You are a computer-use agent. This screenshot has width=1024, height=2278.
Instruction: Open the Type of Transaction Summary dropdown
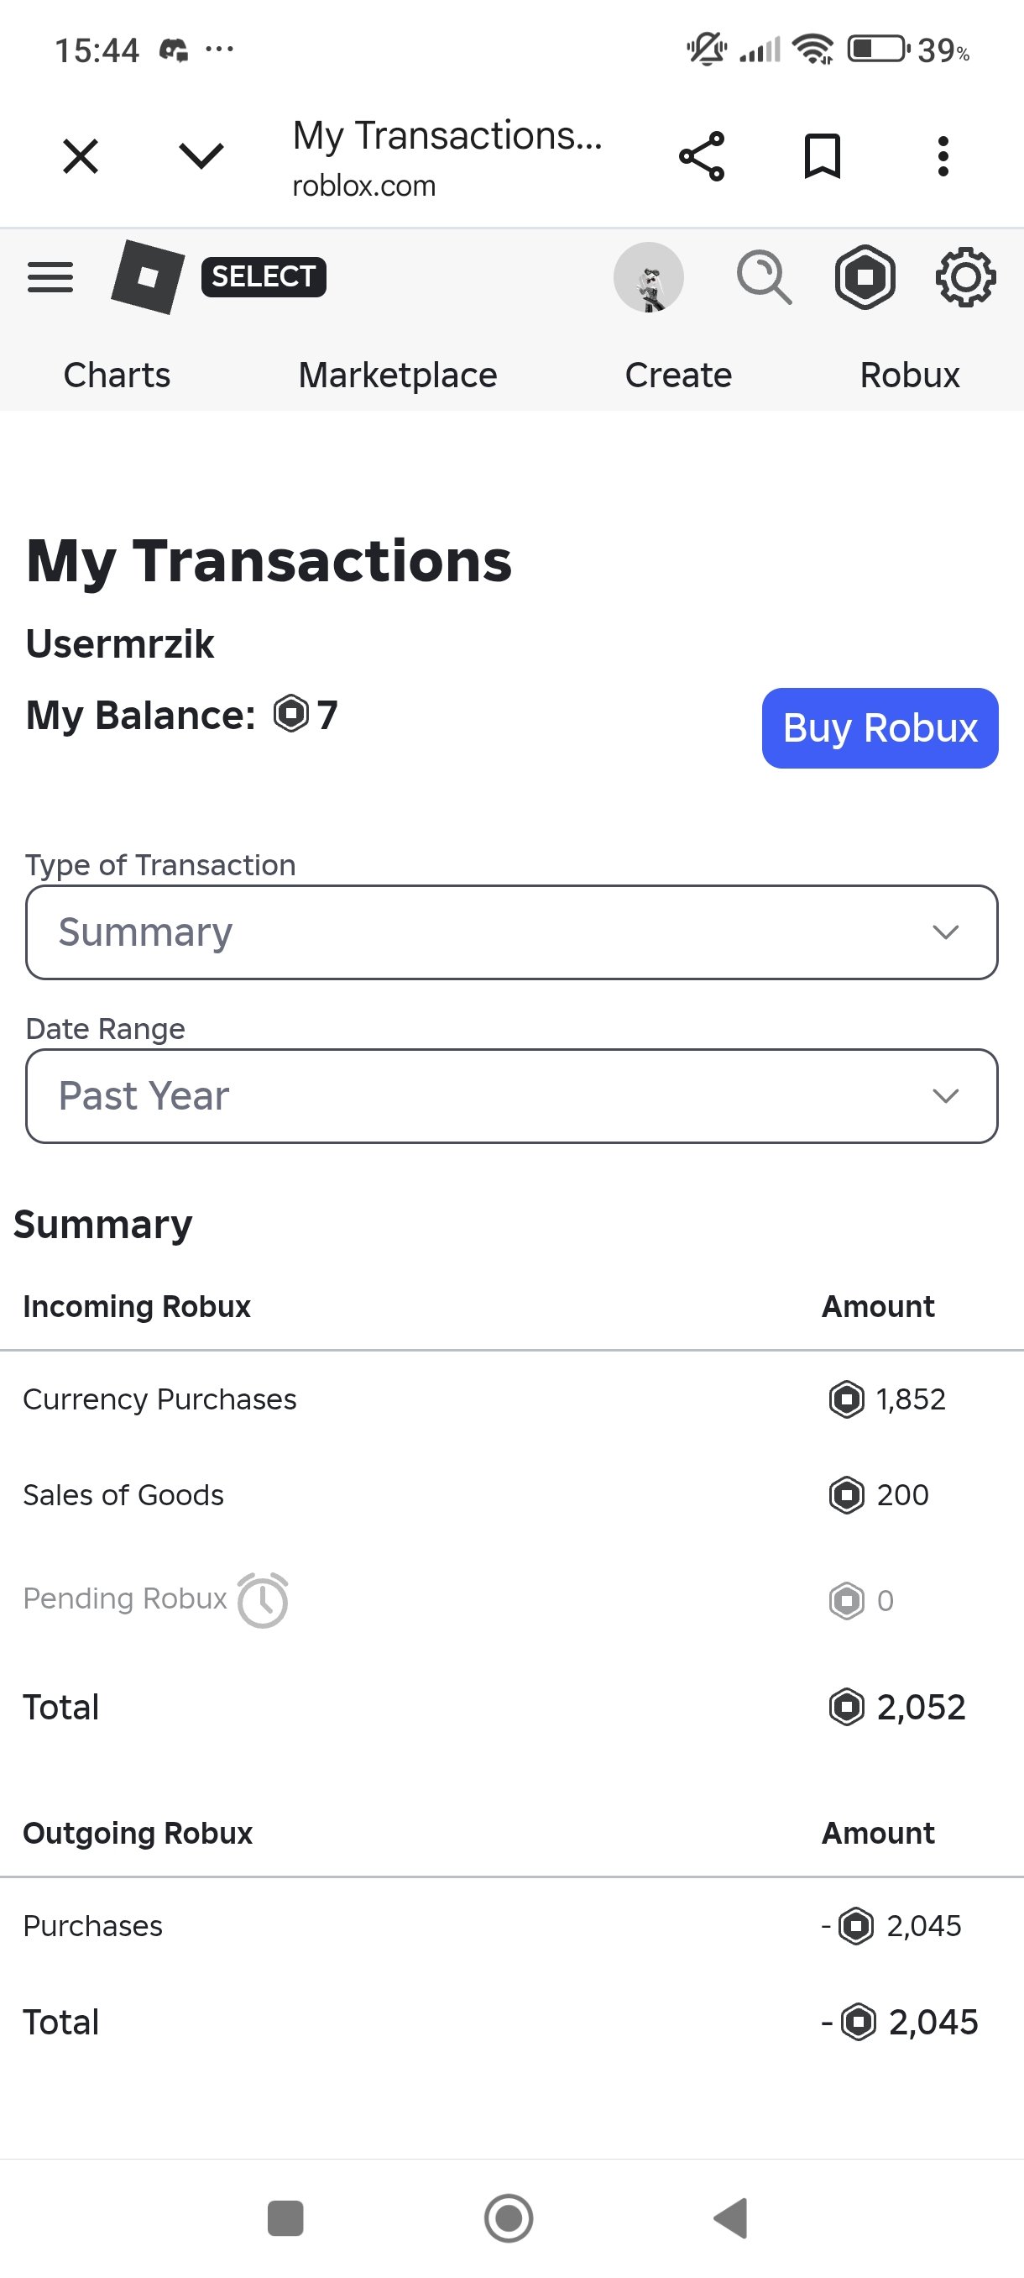[x=511, y=932]
